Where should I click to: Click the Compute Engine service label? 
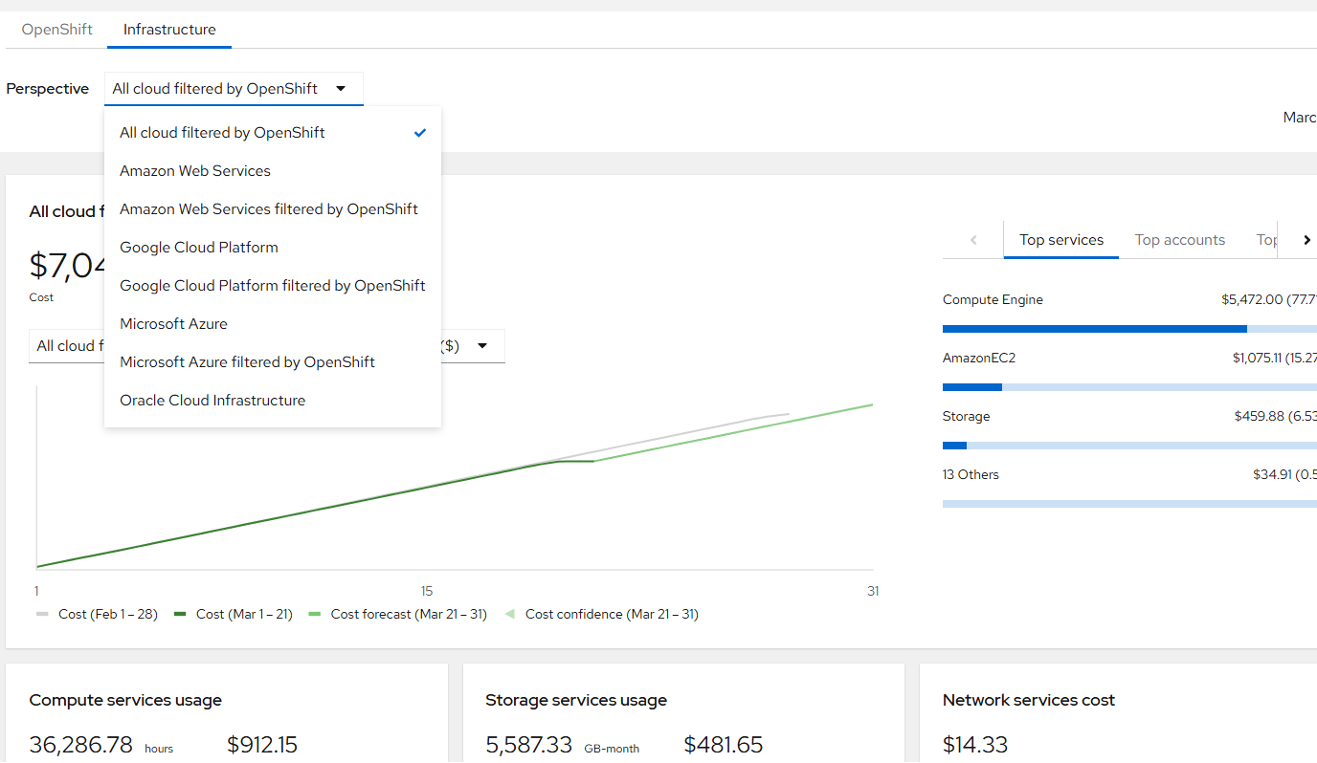click(x=993, y=300)
